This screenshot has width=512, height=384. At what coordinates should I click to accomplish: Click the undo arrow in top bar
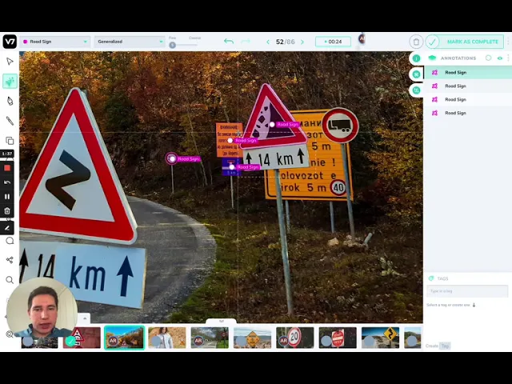[x=229, y=42]
